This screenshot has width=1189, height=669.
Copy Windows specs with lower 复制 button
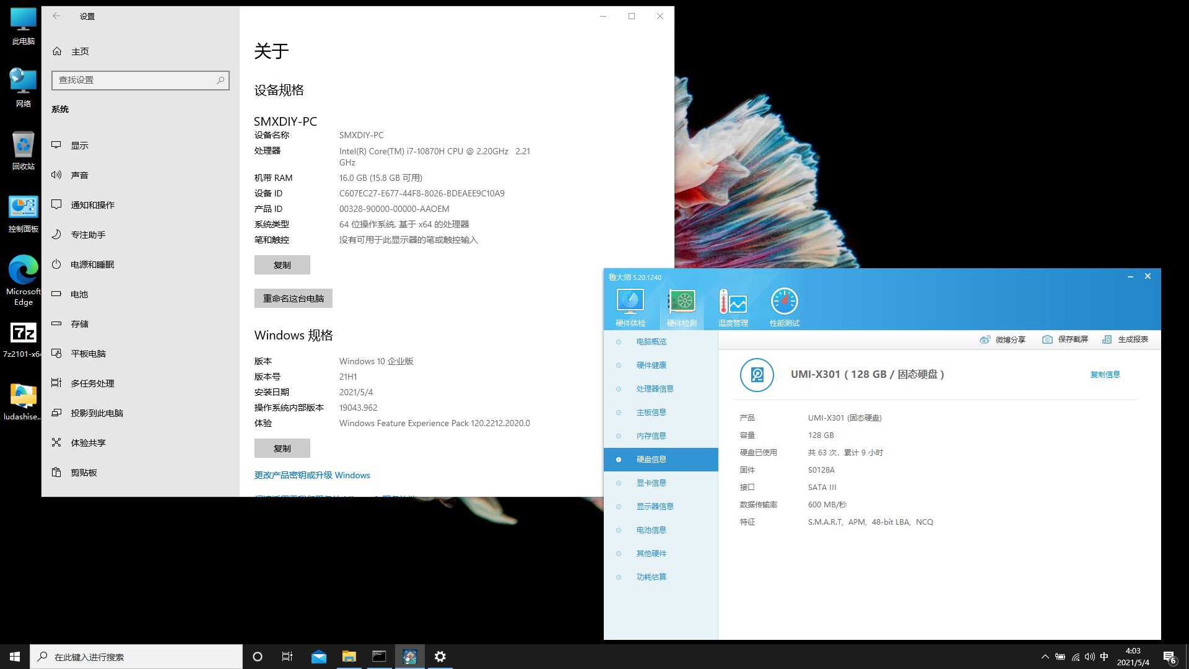[x=282, y=448]
